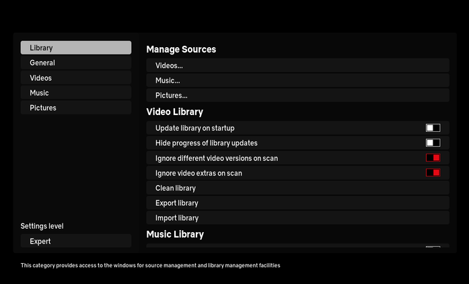Open Videos... source manager
This screenshot has width=469, height=284.
[x=297, y=65]
